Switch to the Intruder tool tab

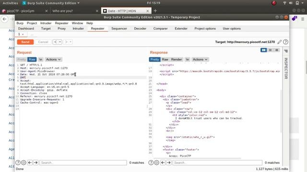(78, 29)
